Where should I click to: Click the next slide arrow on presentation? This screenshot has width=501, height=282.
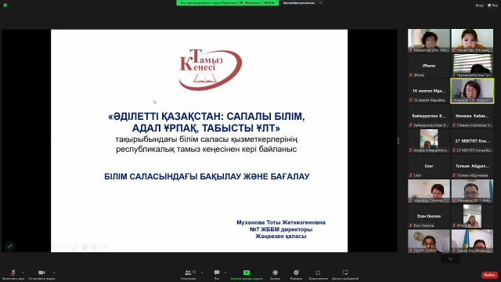point(66,248)
